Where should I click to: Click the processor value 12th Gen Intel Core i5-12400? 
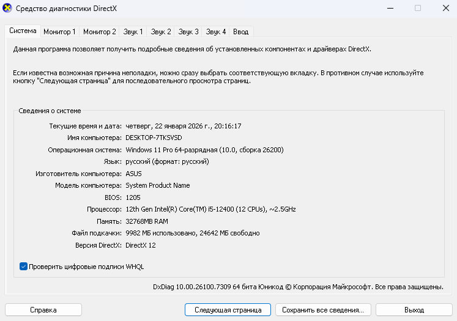pyautogui.click(x=210, y=209)
